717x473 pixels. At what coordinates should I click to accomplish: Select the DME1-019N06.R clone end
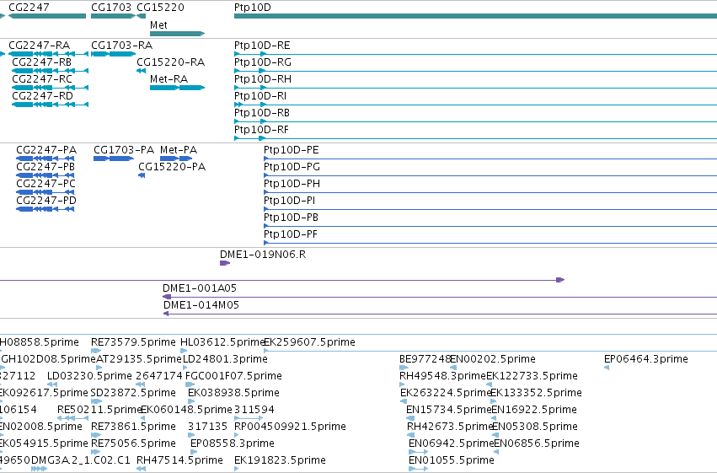pyautogui.click(x=225, y=263)
